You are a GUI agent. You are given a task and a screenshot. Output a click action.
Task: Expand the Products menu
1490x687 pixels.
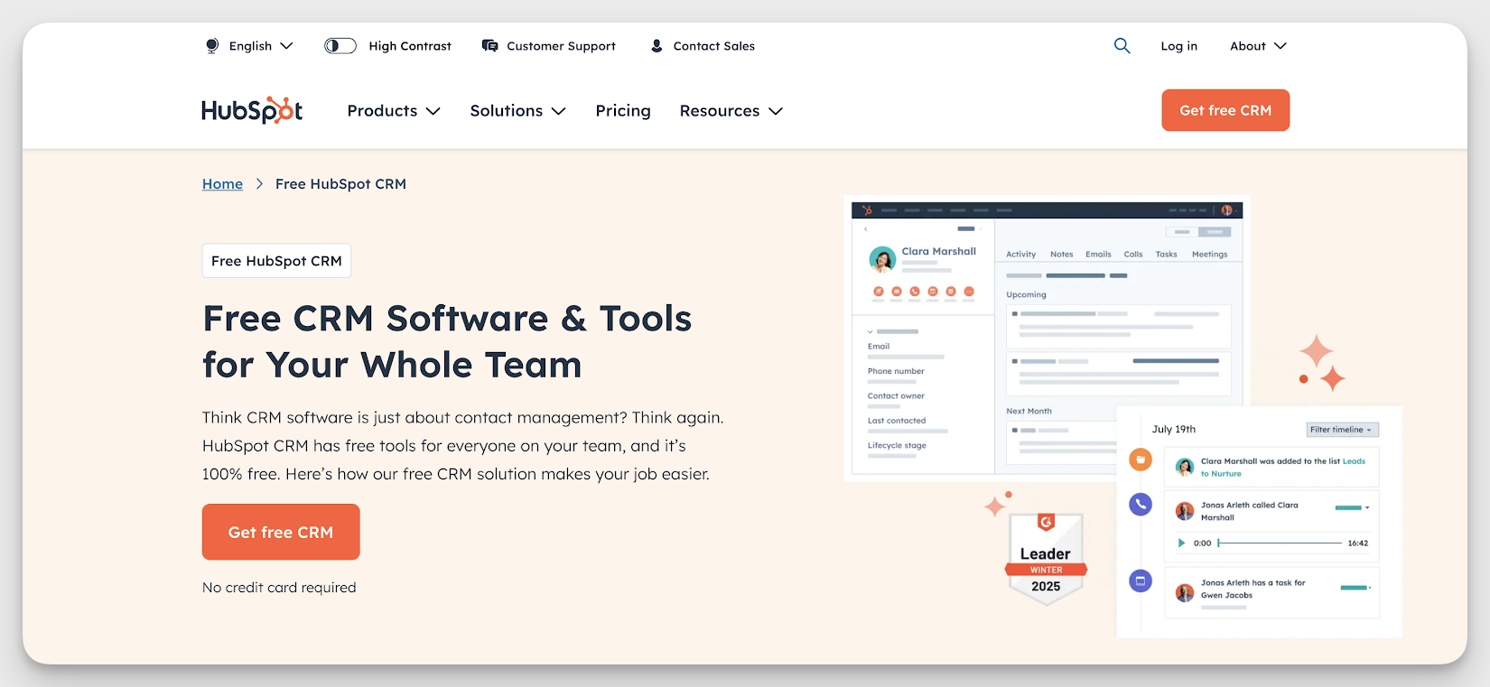click(394, 110)
